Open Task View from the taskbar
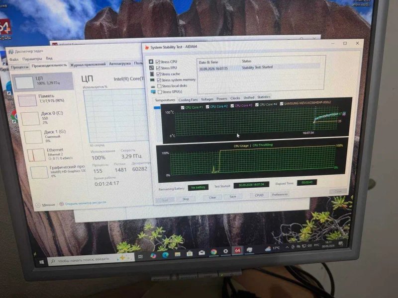The image size is (398, 298). 140,257
